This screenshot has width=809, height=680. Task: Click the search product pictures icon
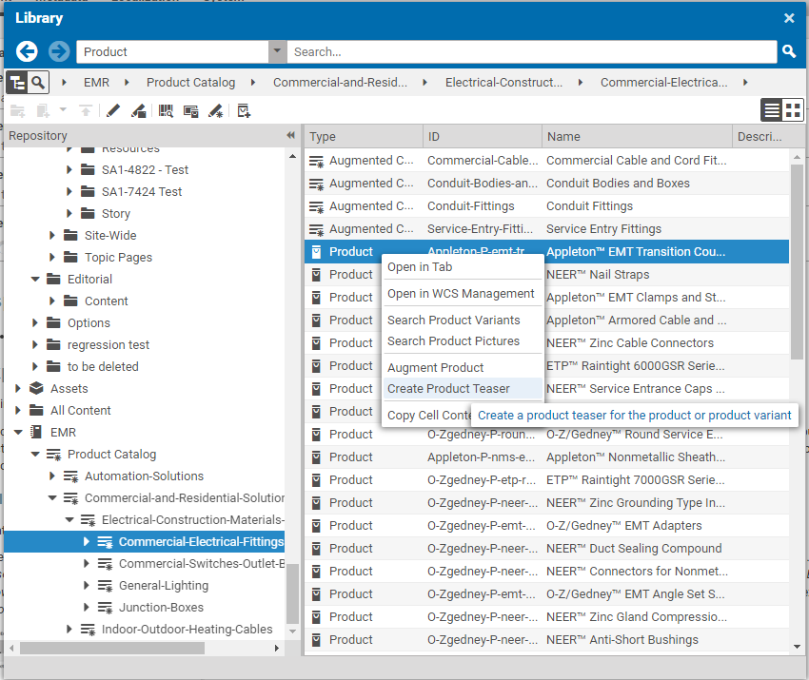coord(191,111)
